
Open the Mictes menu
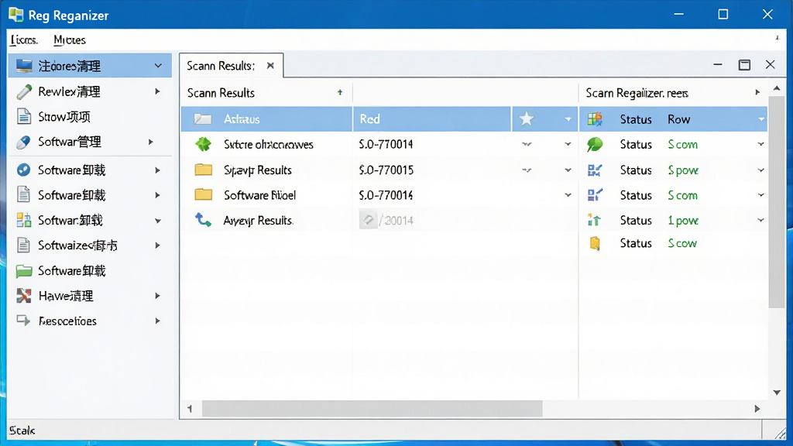[x=69, y=40]
